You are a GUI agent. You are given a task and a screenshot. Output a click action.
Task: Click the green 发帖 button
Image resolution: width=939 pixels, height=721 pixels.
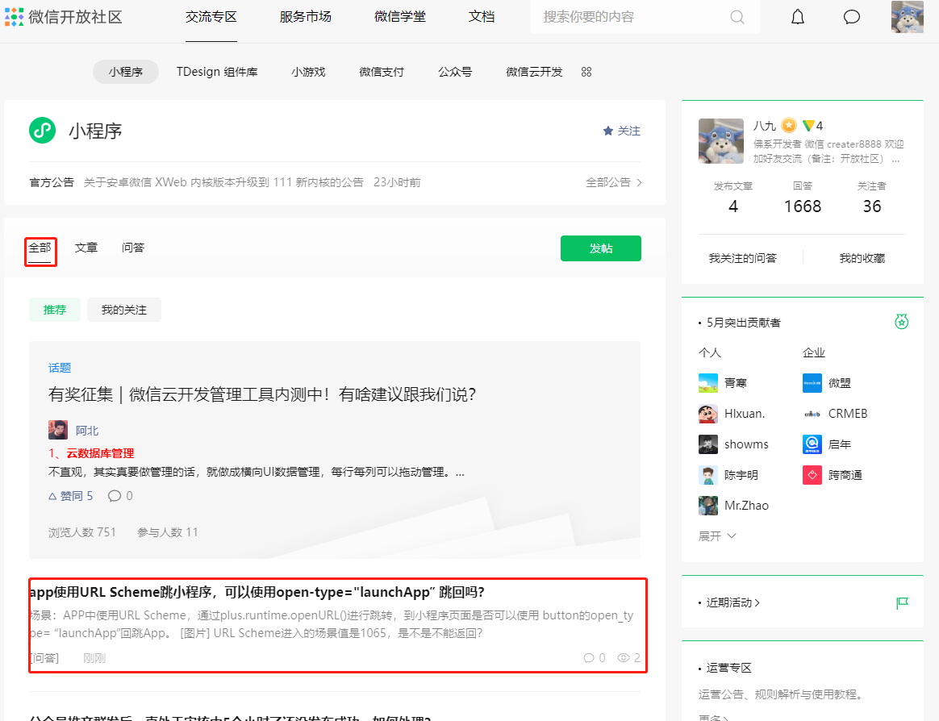tap(601, 248)
